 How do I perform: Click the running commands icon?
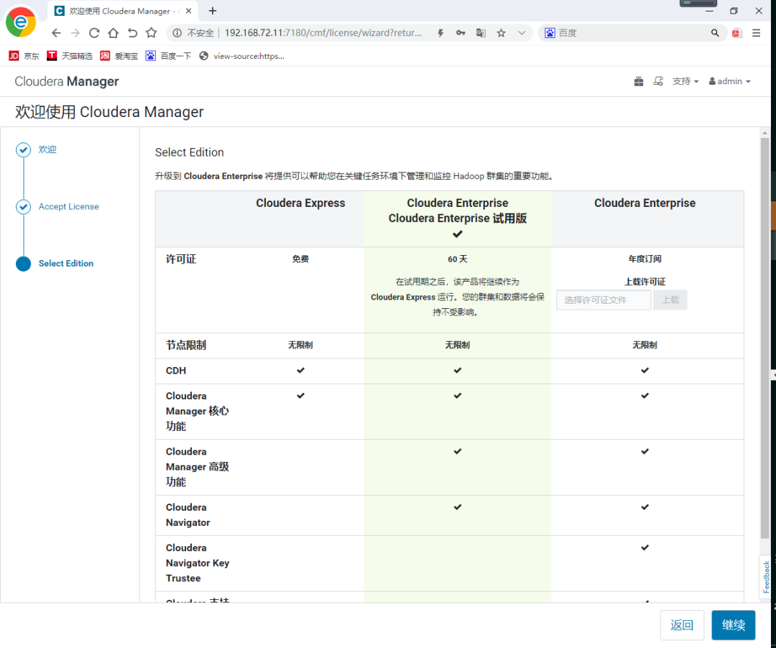tap(658, 81)
